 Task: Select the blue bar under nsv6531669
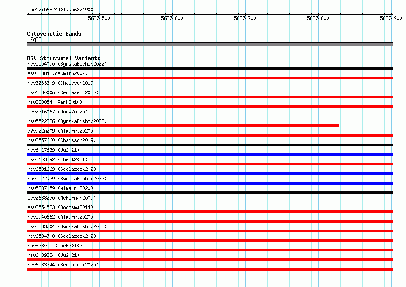[210, 174]
